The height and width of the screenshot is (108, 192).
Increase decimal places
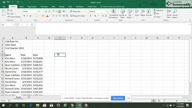[103, 16]
